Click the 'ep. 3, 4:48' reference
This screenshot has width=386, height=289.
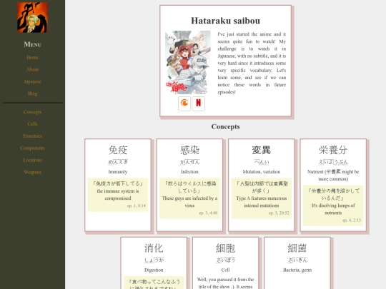click(x=208, y=213)
